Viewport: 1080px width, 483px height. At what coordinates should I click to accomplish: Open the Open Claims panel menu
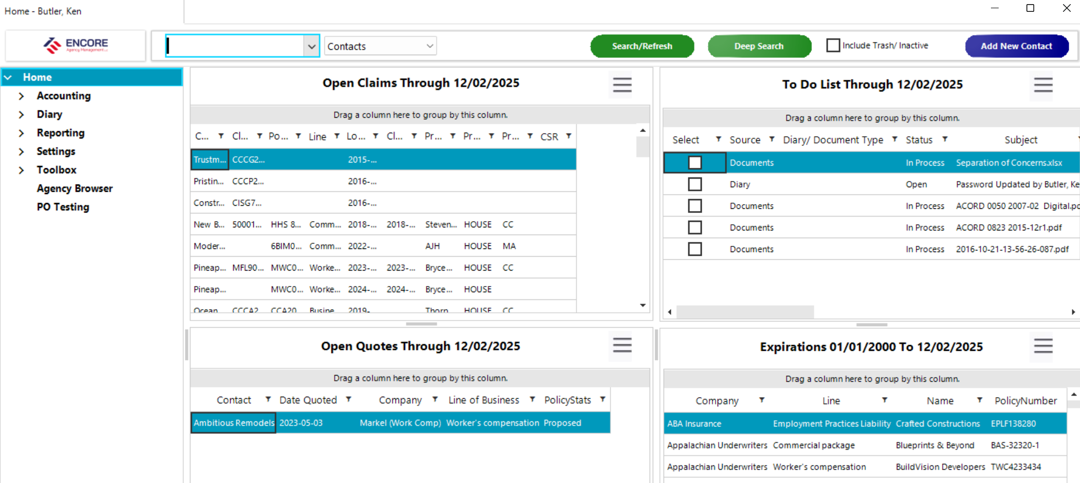point(621,85)
